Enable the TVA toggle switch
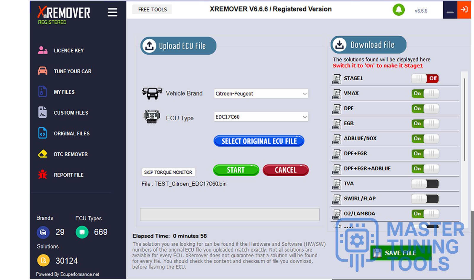This screenshot has height=280, width=474. [x=425, y=184]
